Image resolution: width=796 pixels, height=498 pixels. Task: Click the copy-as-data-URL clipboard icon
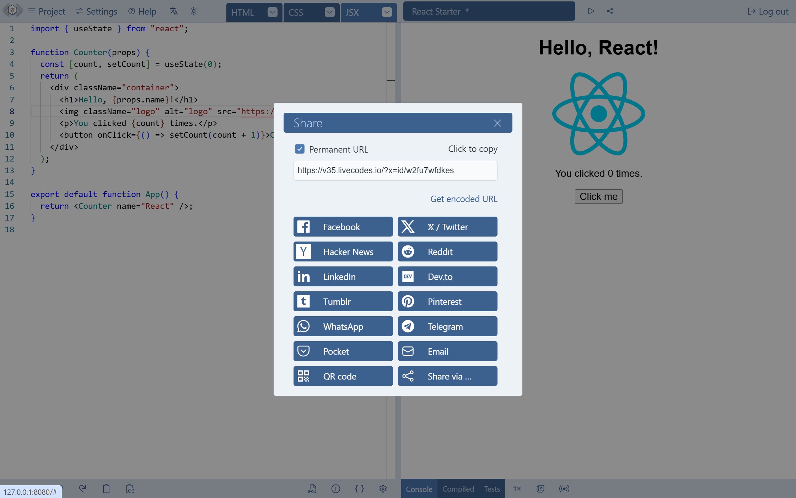[130, 489]
